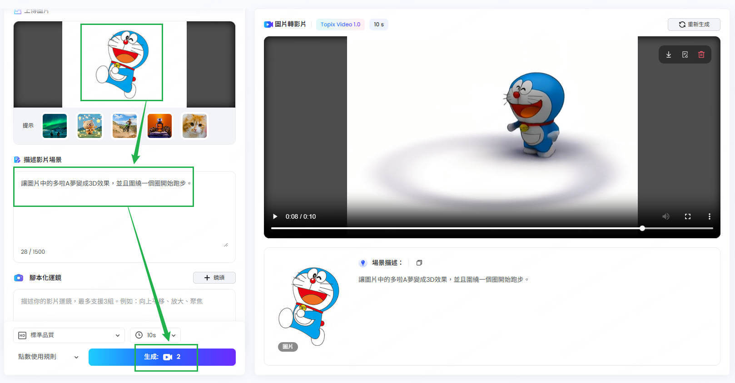
Task: Open video more options menu
Action: click(x=709, y=216)
